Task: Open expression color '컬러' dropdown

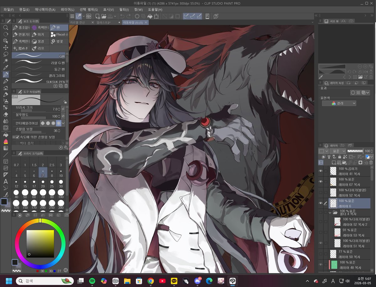Action: point(339,103)
